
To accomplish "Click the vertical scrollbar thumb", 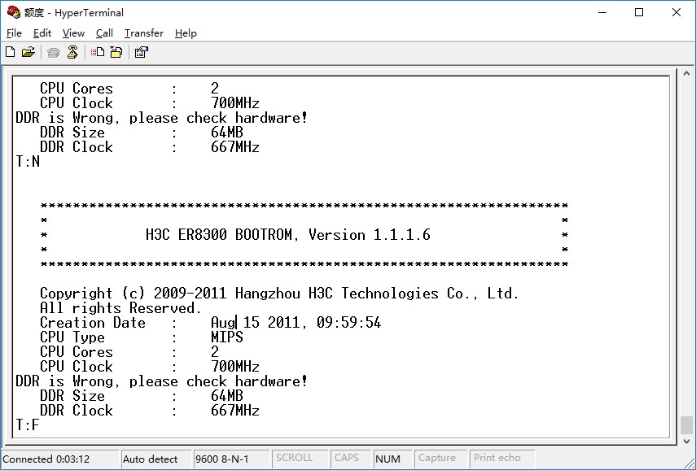I will 686,425.
